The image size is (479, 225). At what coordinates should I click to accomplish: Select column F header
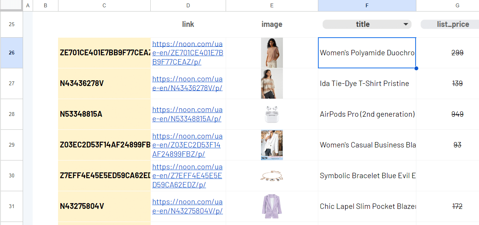[367, 5]
